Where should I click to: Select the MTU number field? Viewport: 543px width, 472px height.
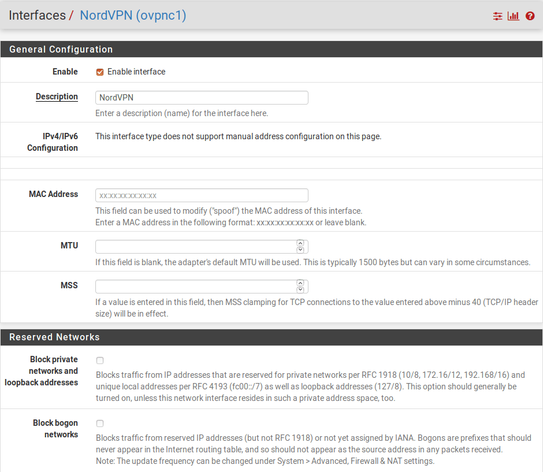(195, 247)
